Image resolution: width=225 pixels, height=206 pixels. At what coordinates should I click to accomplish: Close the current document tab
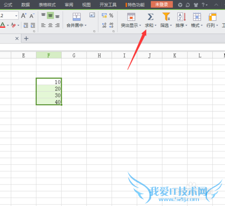17,39
